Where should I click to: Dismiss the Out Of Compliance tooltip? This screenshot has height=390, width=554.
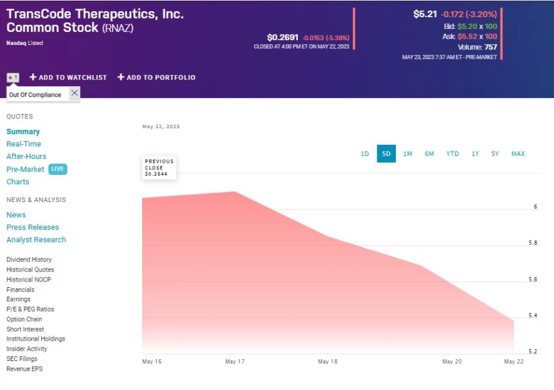click(74, 93)
